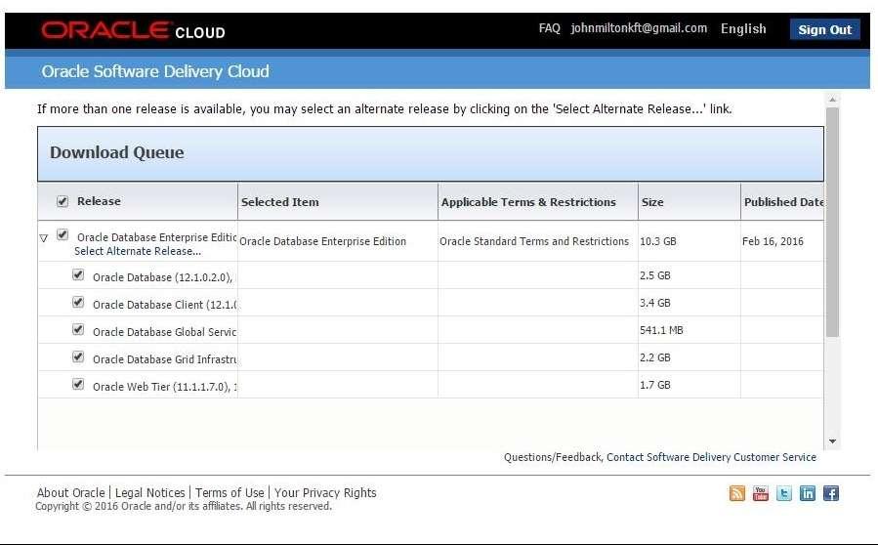
Task: Select the Oracle Web Tier (11.1.1.7.0) row label
Action: coord(165,387)
